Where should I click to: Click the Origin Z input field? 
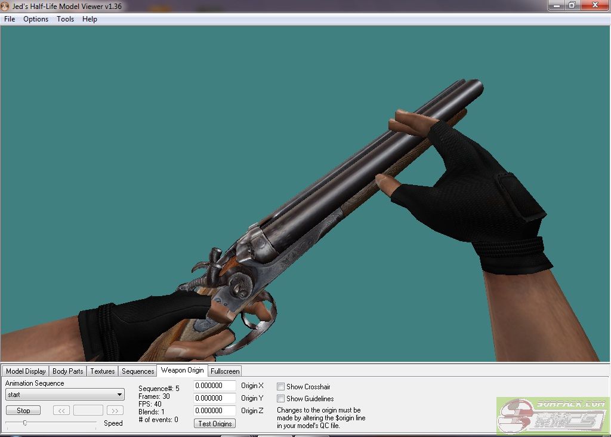tap(215, 411)
